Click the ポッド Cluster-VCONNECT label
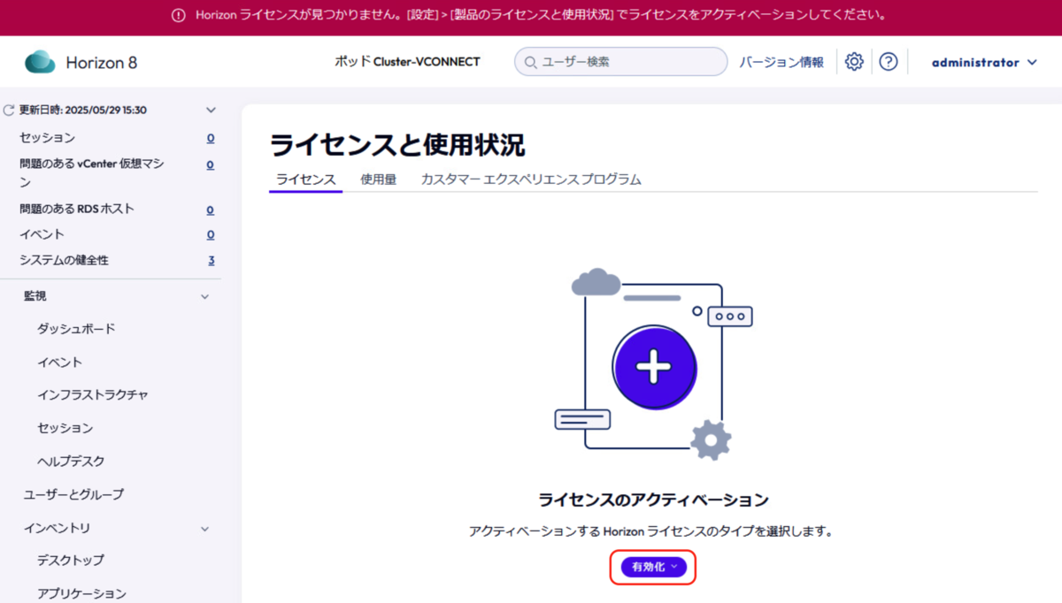This screenshot has width=1062, height=603. pyautogui.click(x=407, y=62)
